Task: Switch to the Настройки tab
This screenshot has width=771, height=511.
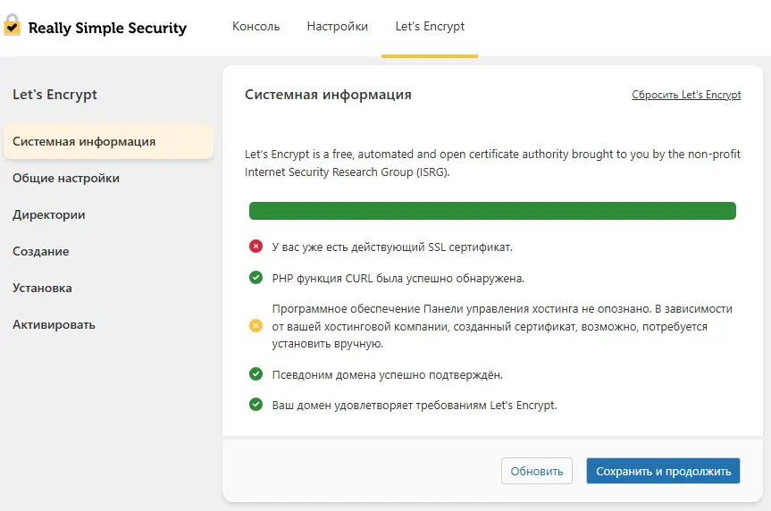Action: [x=337, y=27]
